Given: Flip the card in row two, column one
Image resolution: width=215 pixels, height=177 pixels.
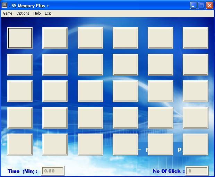Looking at the screenshot, I should tap(20, 65).
